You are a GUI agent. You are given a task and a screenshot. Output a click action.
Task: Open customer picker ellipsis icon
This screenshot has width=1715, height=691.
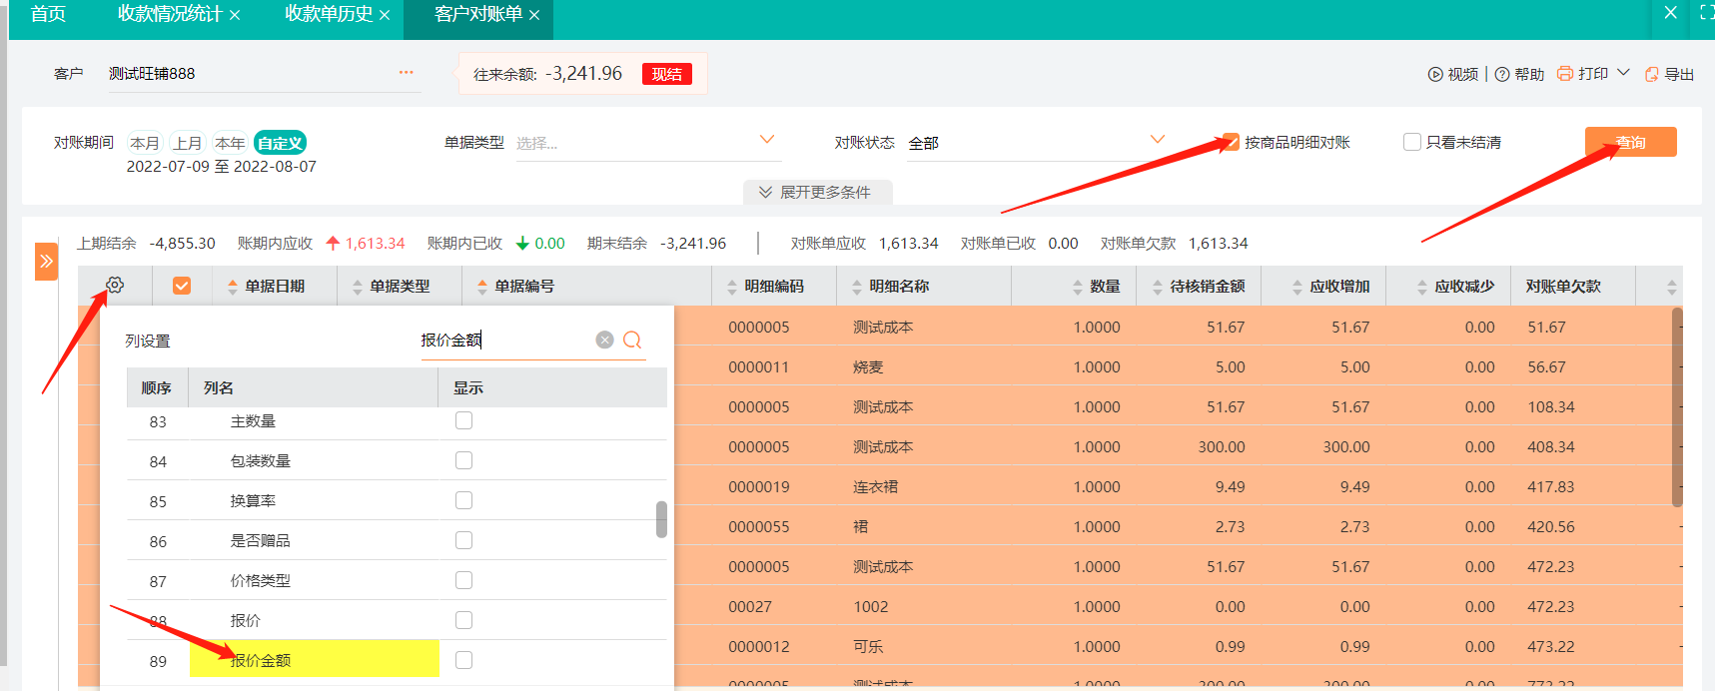coord(406,73)
